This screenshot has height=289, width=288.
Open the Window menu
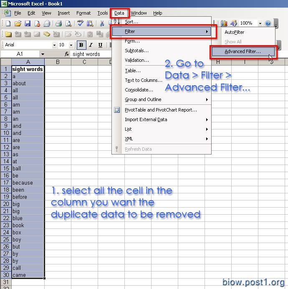pos(139,13)
